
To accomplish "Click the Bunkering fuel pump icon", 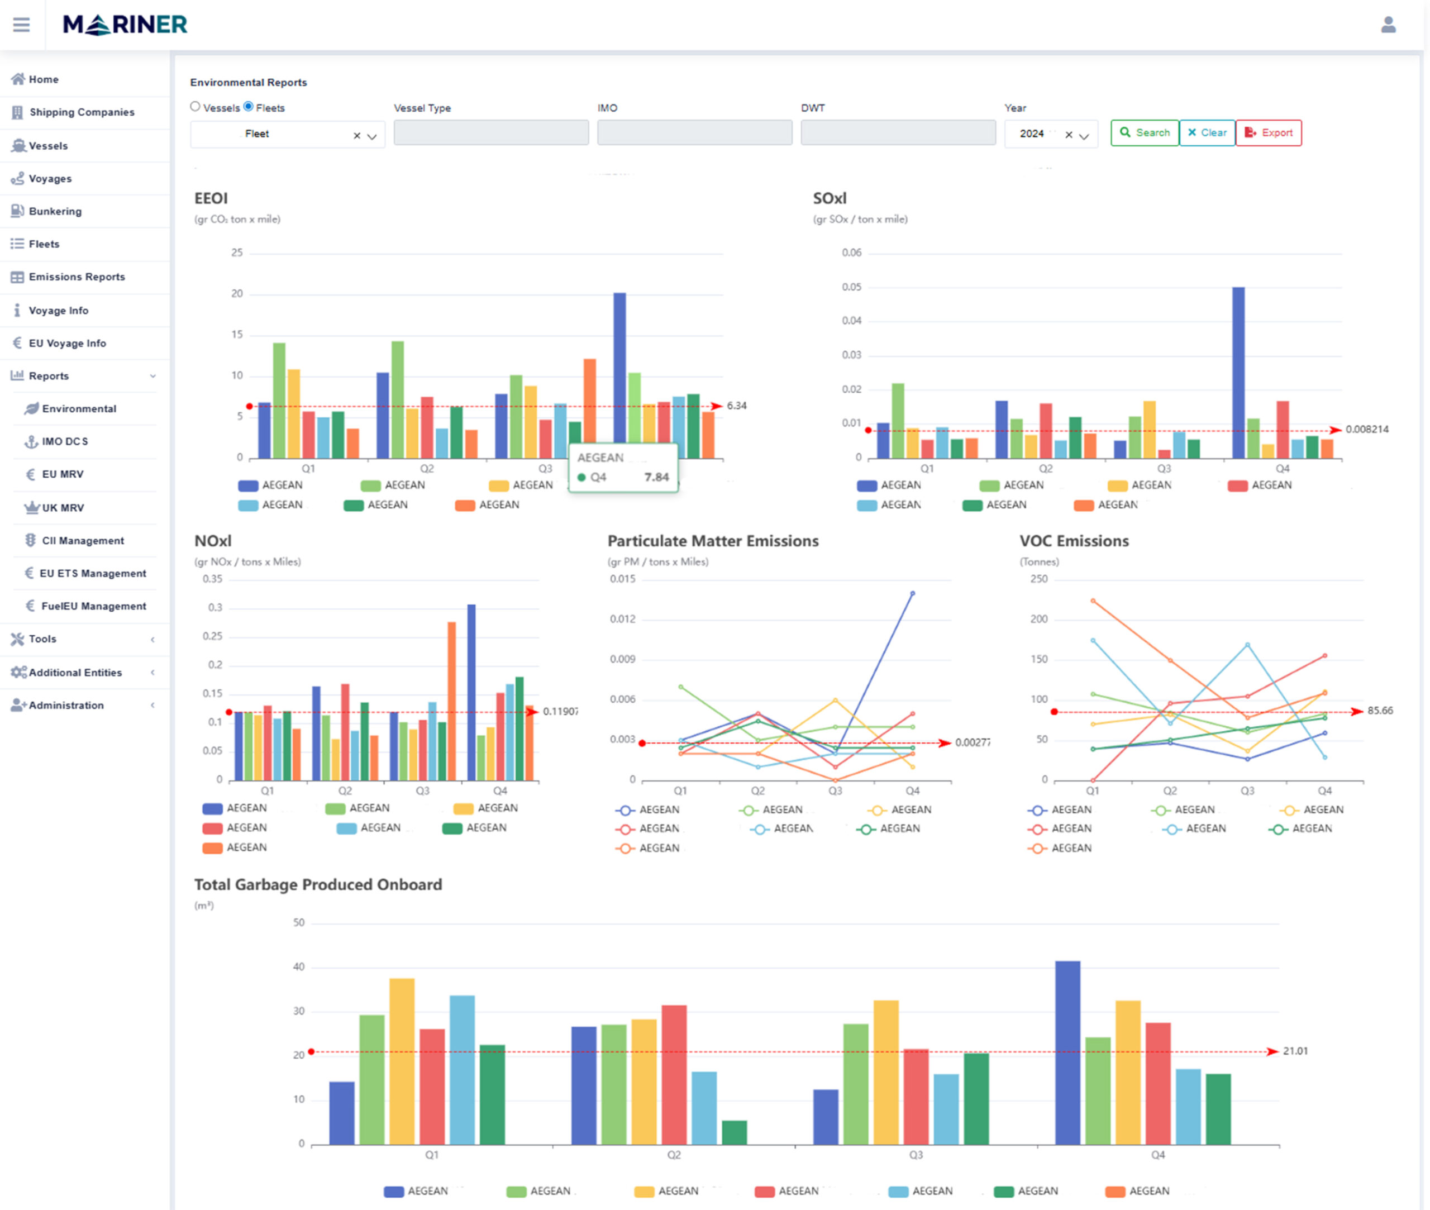I will [17, 211].
